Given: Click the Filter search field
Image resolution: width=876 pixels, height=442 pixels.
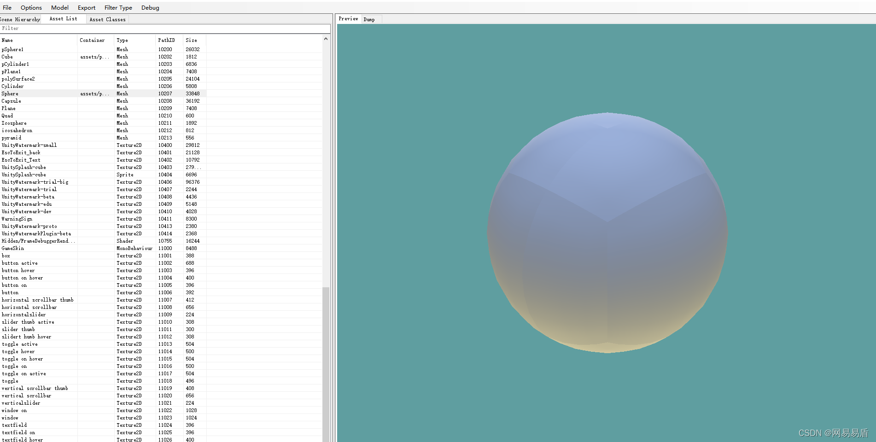Looking at the screenshot, I should tap(165, 29).
